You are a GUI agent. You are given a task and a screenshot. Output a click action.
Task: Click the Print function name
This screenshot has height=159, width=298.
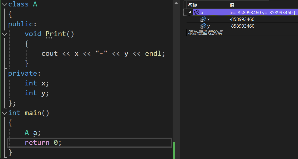[56, 34]
